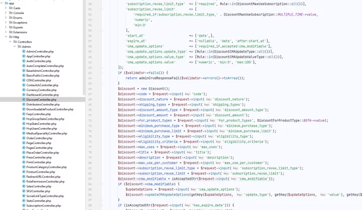Expand the Casts folder chevron
Viewport: 362px width, 210px height.
6,8
